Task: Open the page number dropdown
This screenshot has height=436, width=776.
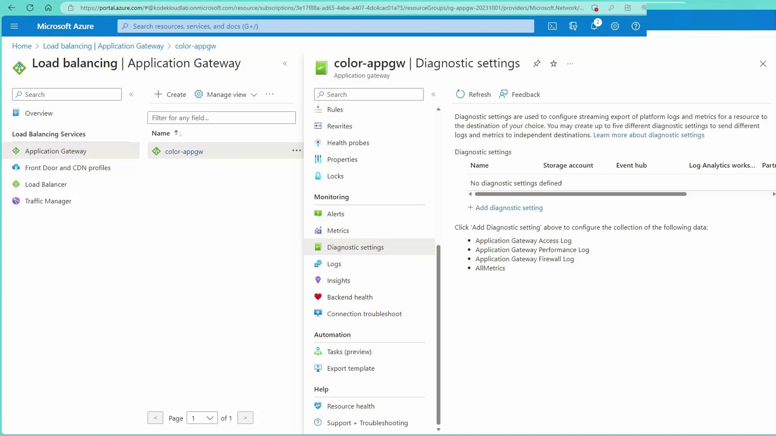Action: (202, 418)
